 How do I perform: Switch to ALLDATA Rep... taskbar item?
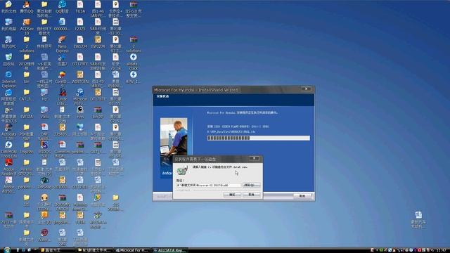[x=169, y=250]
